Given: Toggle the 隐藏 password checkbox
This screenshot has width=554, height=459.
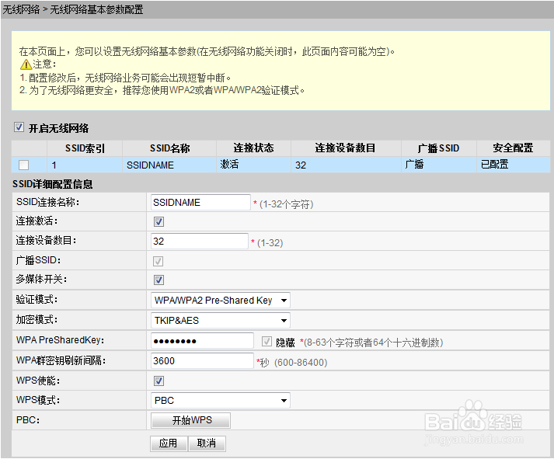Looking at the screenshot, I should click(x=267, y=342).
